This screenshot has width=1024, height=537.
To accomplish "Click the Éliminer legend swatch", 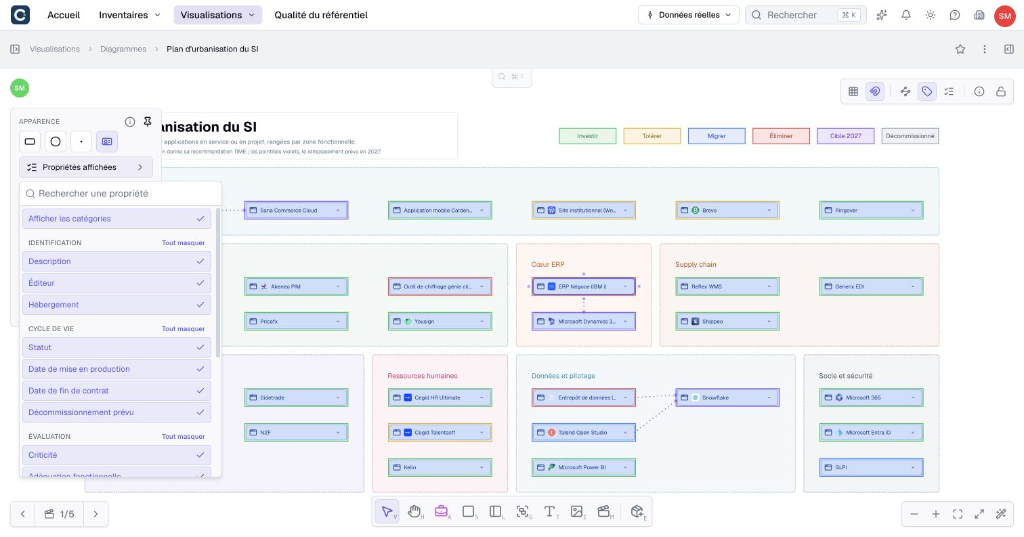I will coord(781,136).
